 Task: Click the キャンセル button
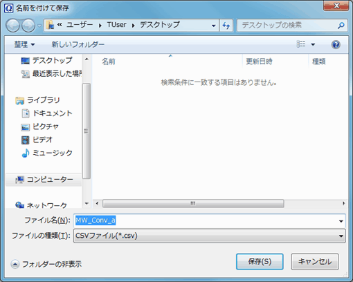pos(315,261)
